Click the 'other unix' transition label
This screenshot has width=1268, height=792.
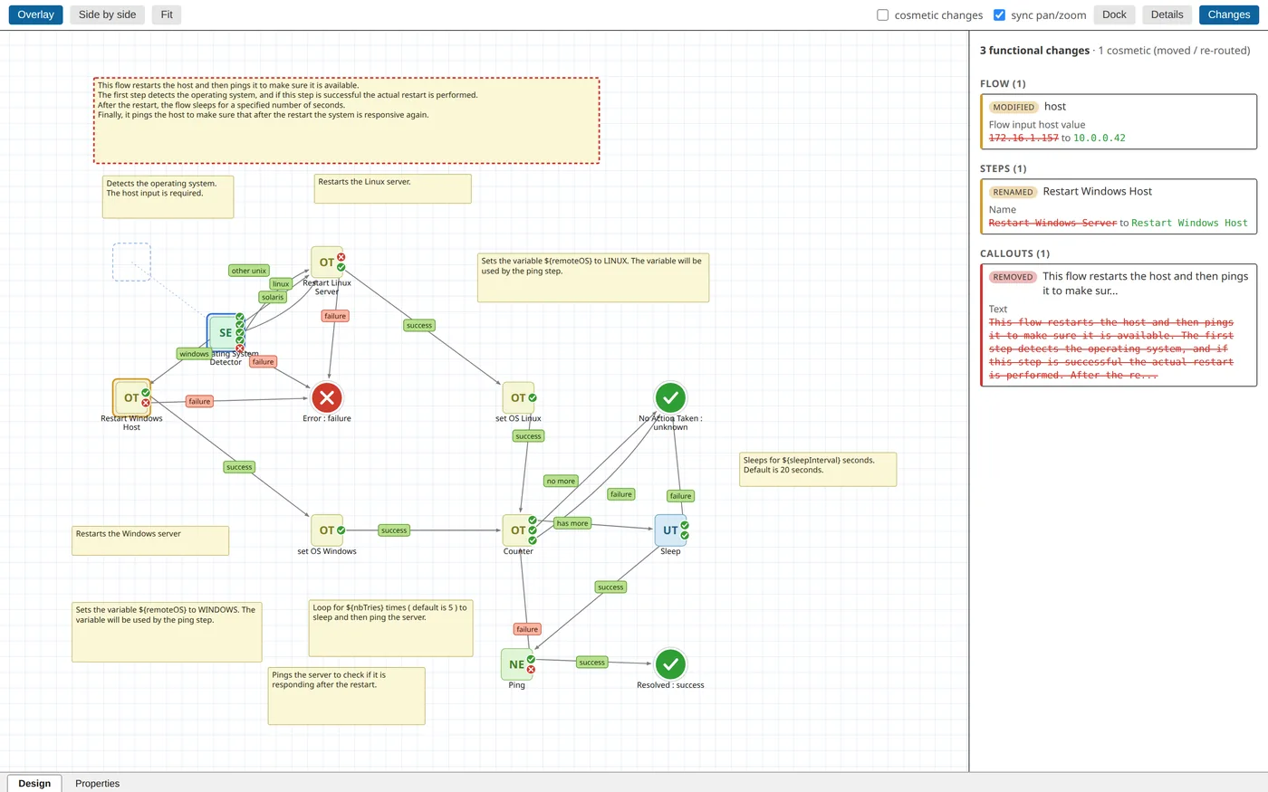coord(248,271)
